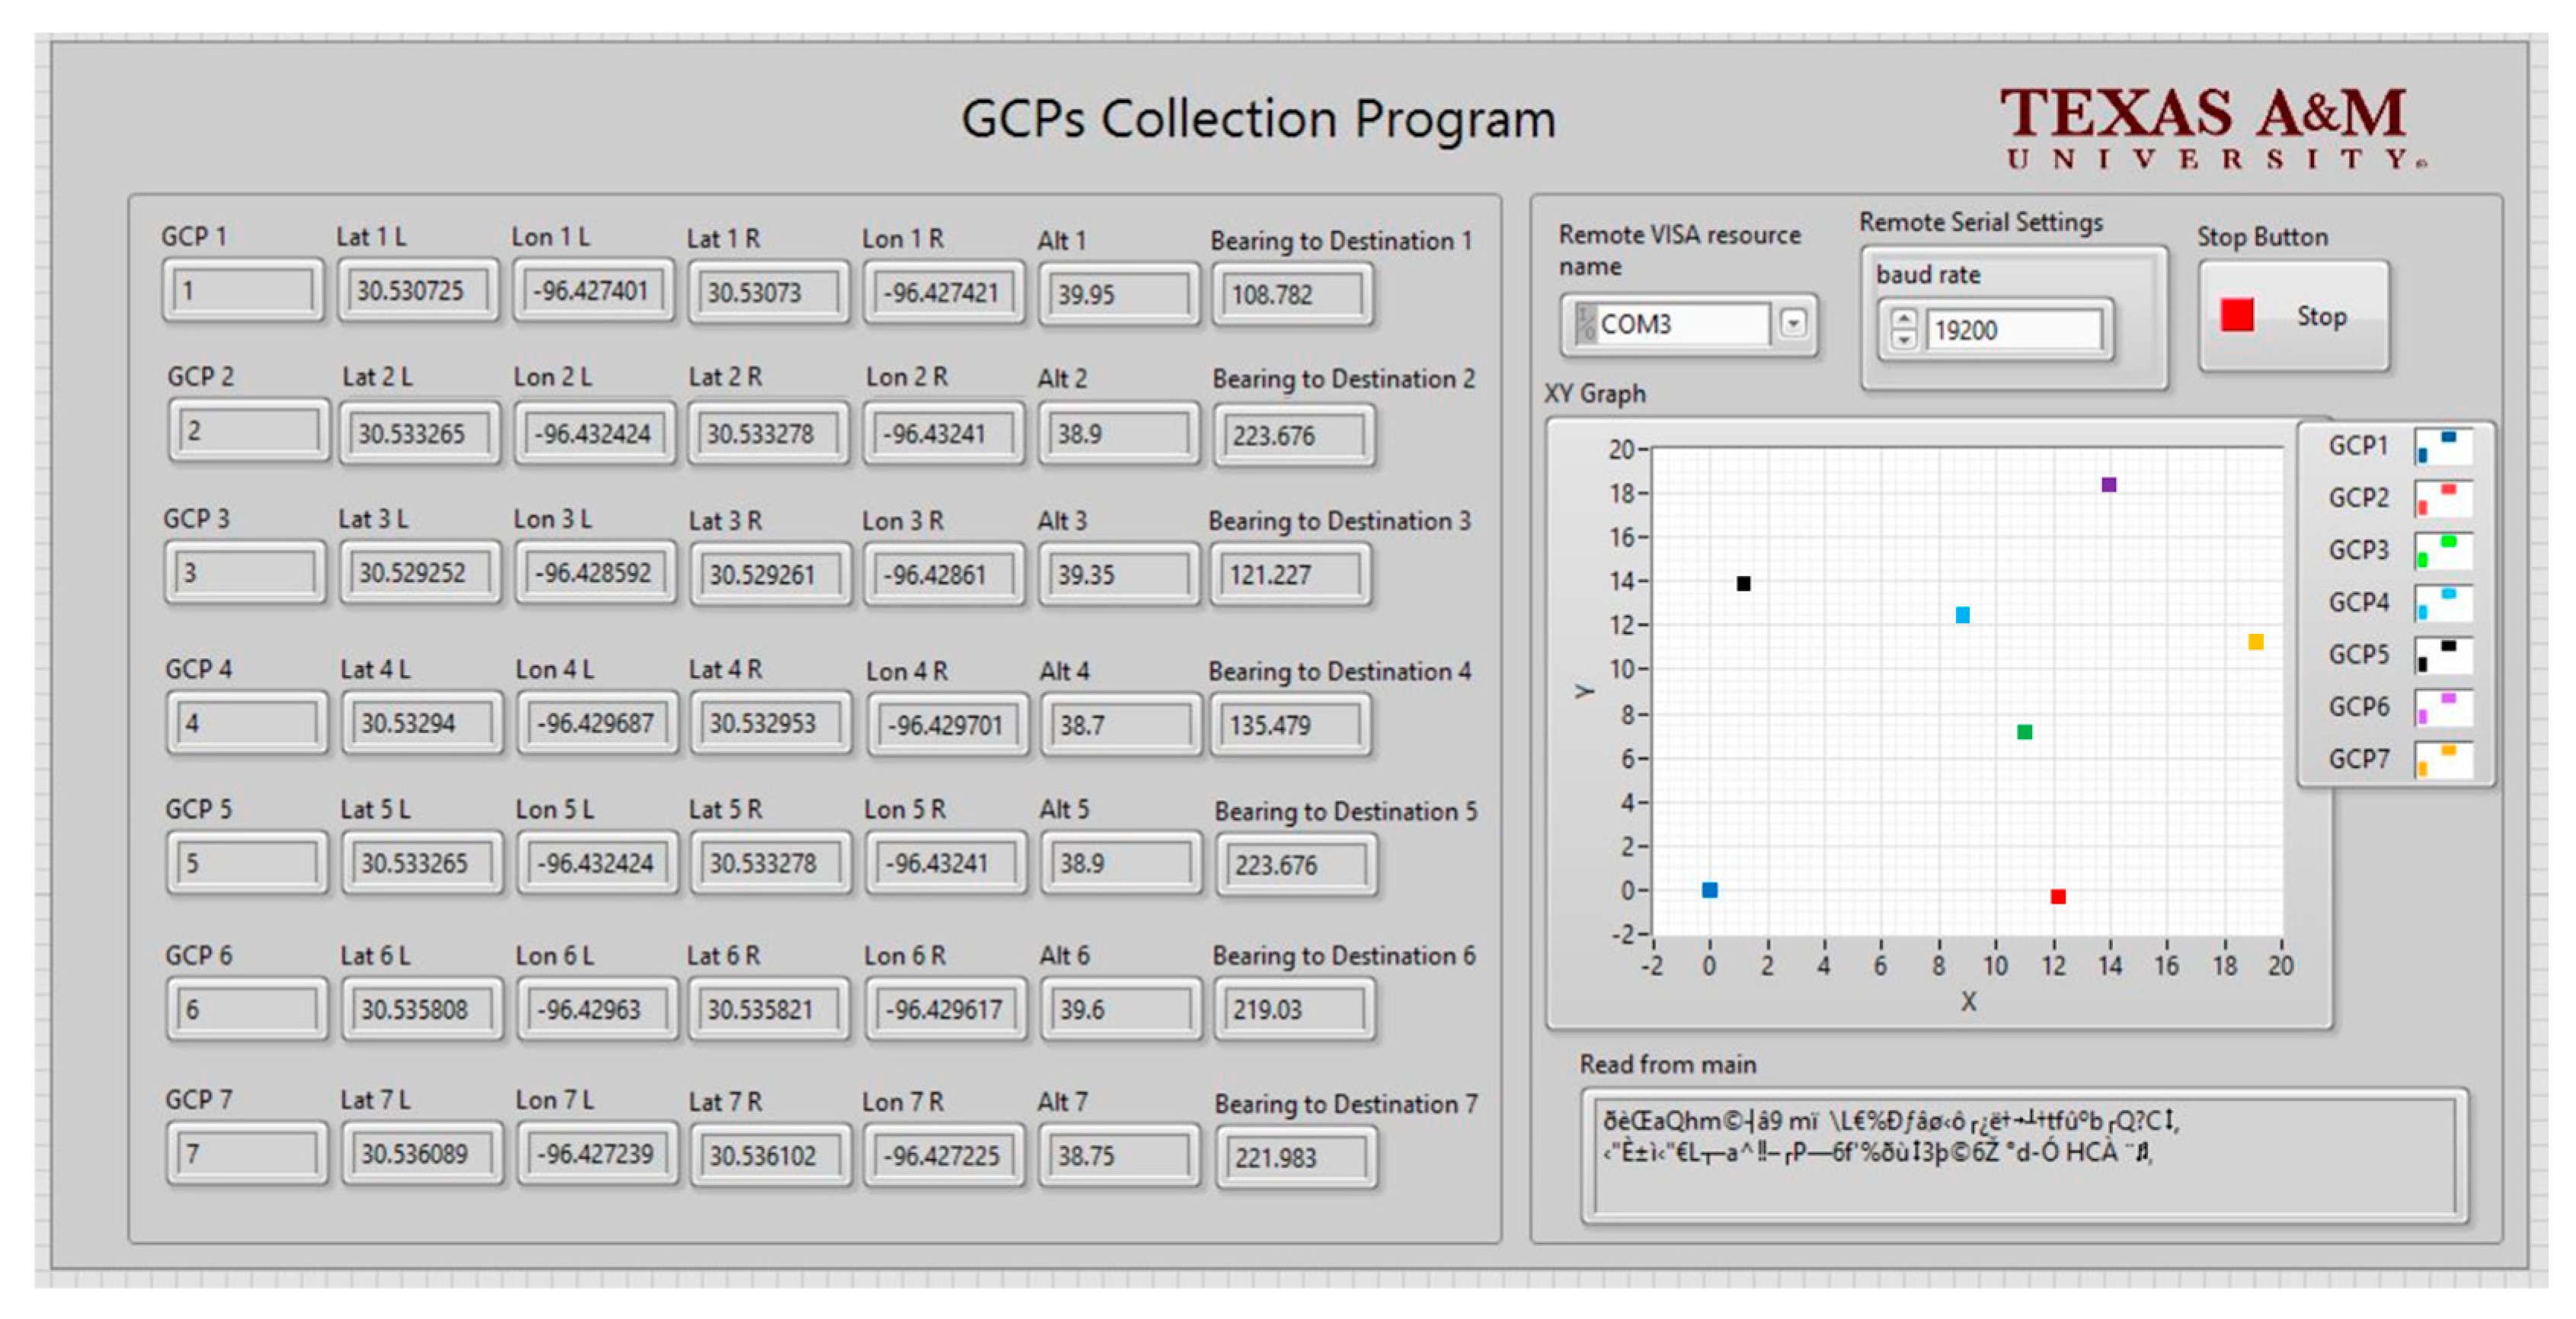
Task: Select Bearing to Destination 1 value 108.782
Action: coord(1292,294)
